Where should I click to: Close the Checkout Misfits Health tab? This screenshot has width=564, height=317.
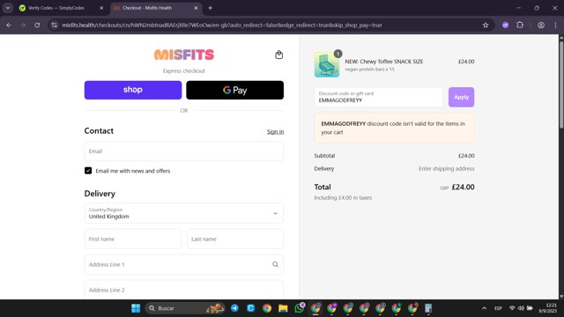tap(196, 8)
